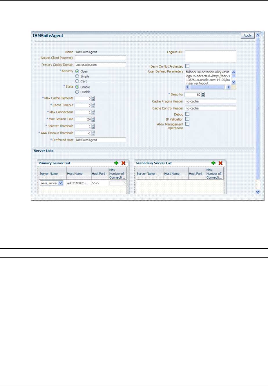Choose Simple security mode
The image size is (268, 387).
tap(77, 76)
